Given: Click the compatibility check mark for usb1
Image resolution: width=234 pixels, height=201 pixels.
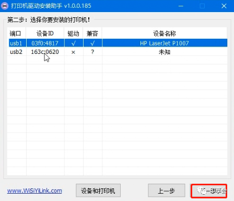Looking at the screenshot, I should click(92, 43).
